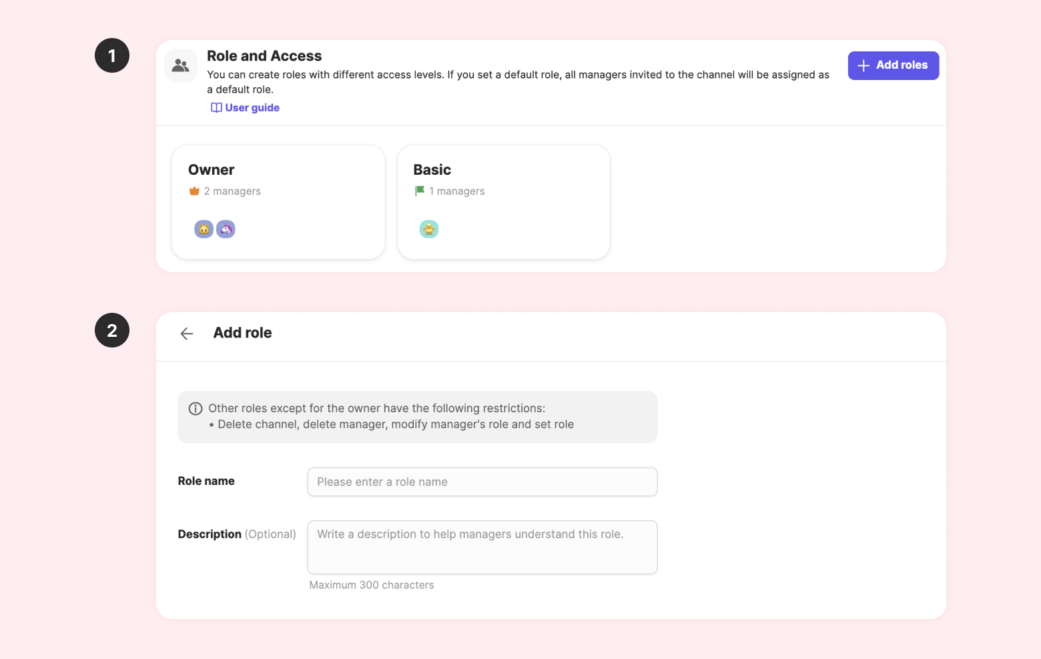This screenshot has width=1041, height=659.
Task: Focus the Role name input field
Action: coord(482,482)
